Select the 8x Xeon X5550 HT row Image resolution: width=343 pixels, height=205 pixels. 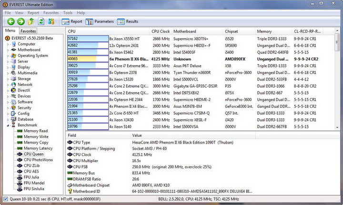(x=200, y=39)
